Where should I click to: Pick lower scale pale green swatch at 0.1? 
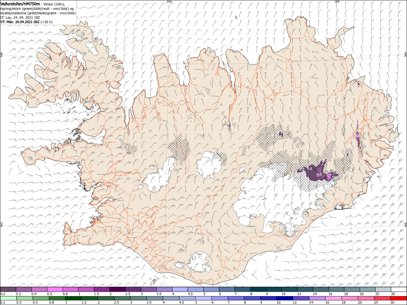[x=8, y=298]
